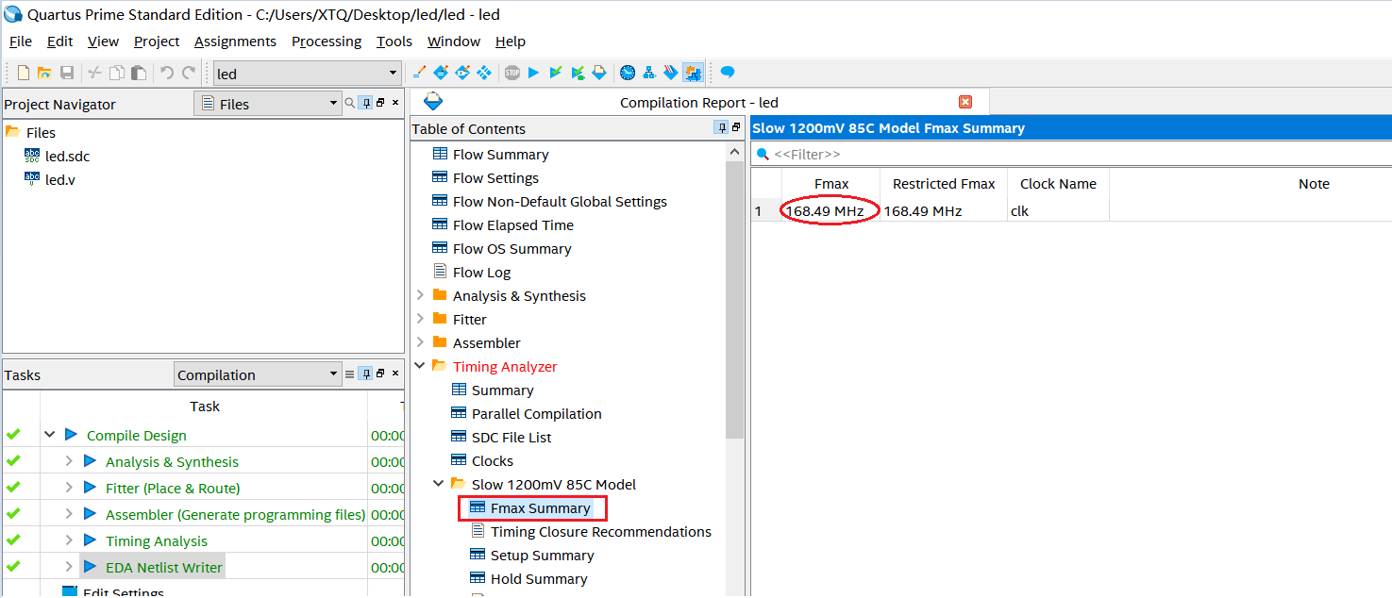The width and height of the screenshot is (1392, 598).
Task: Run the Compile Design play arrow
Action: 72,435
